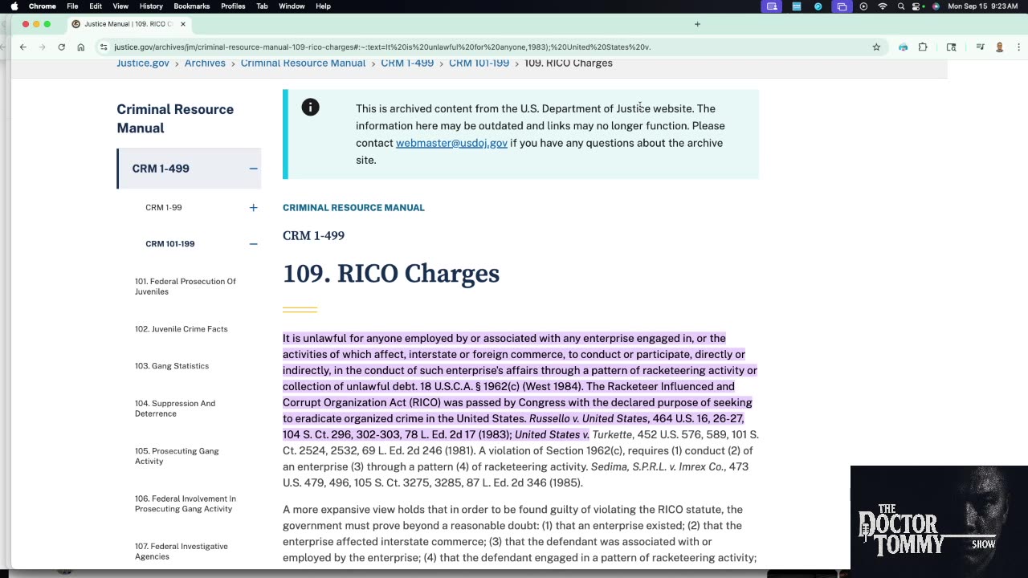1028x578 pixels.
Task: Click the play icon in the menu bar
Action: pos(863,6)
